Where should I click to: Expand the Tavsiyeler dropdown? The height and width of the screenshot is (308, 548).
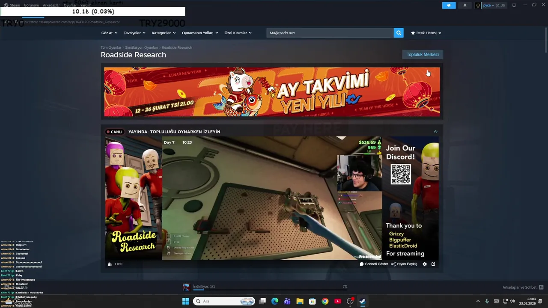point(134,33)
